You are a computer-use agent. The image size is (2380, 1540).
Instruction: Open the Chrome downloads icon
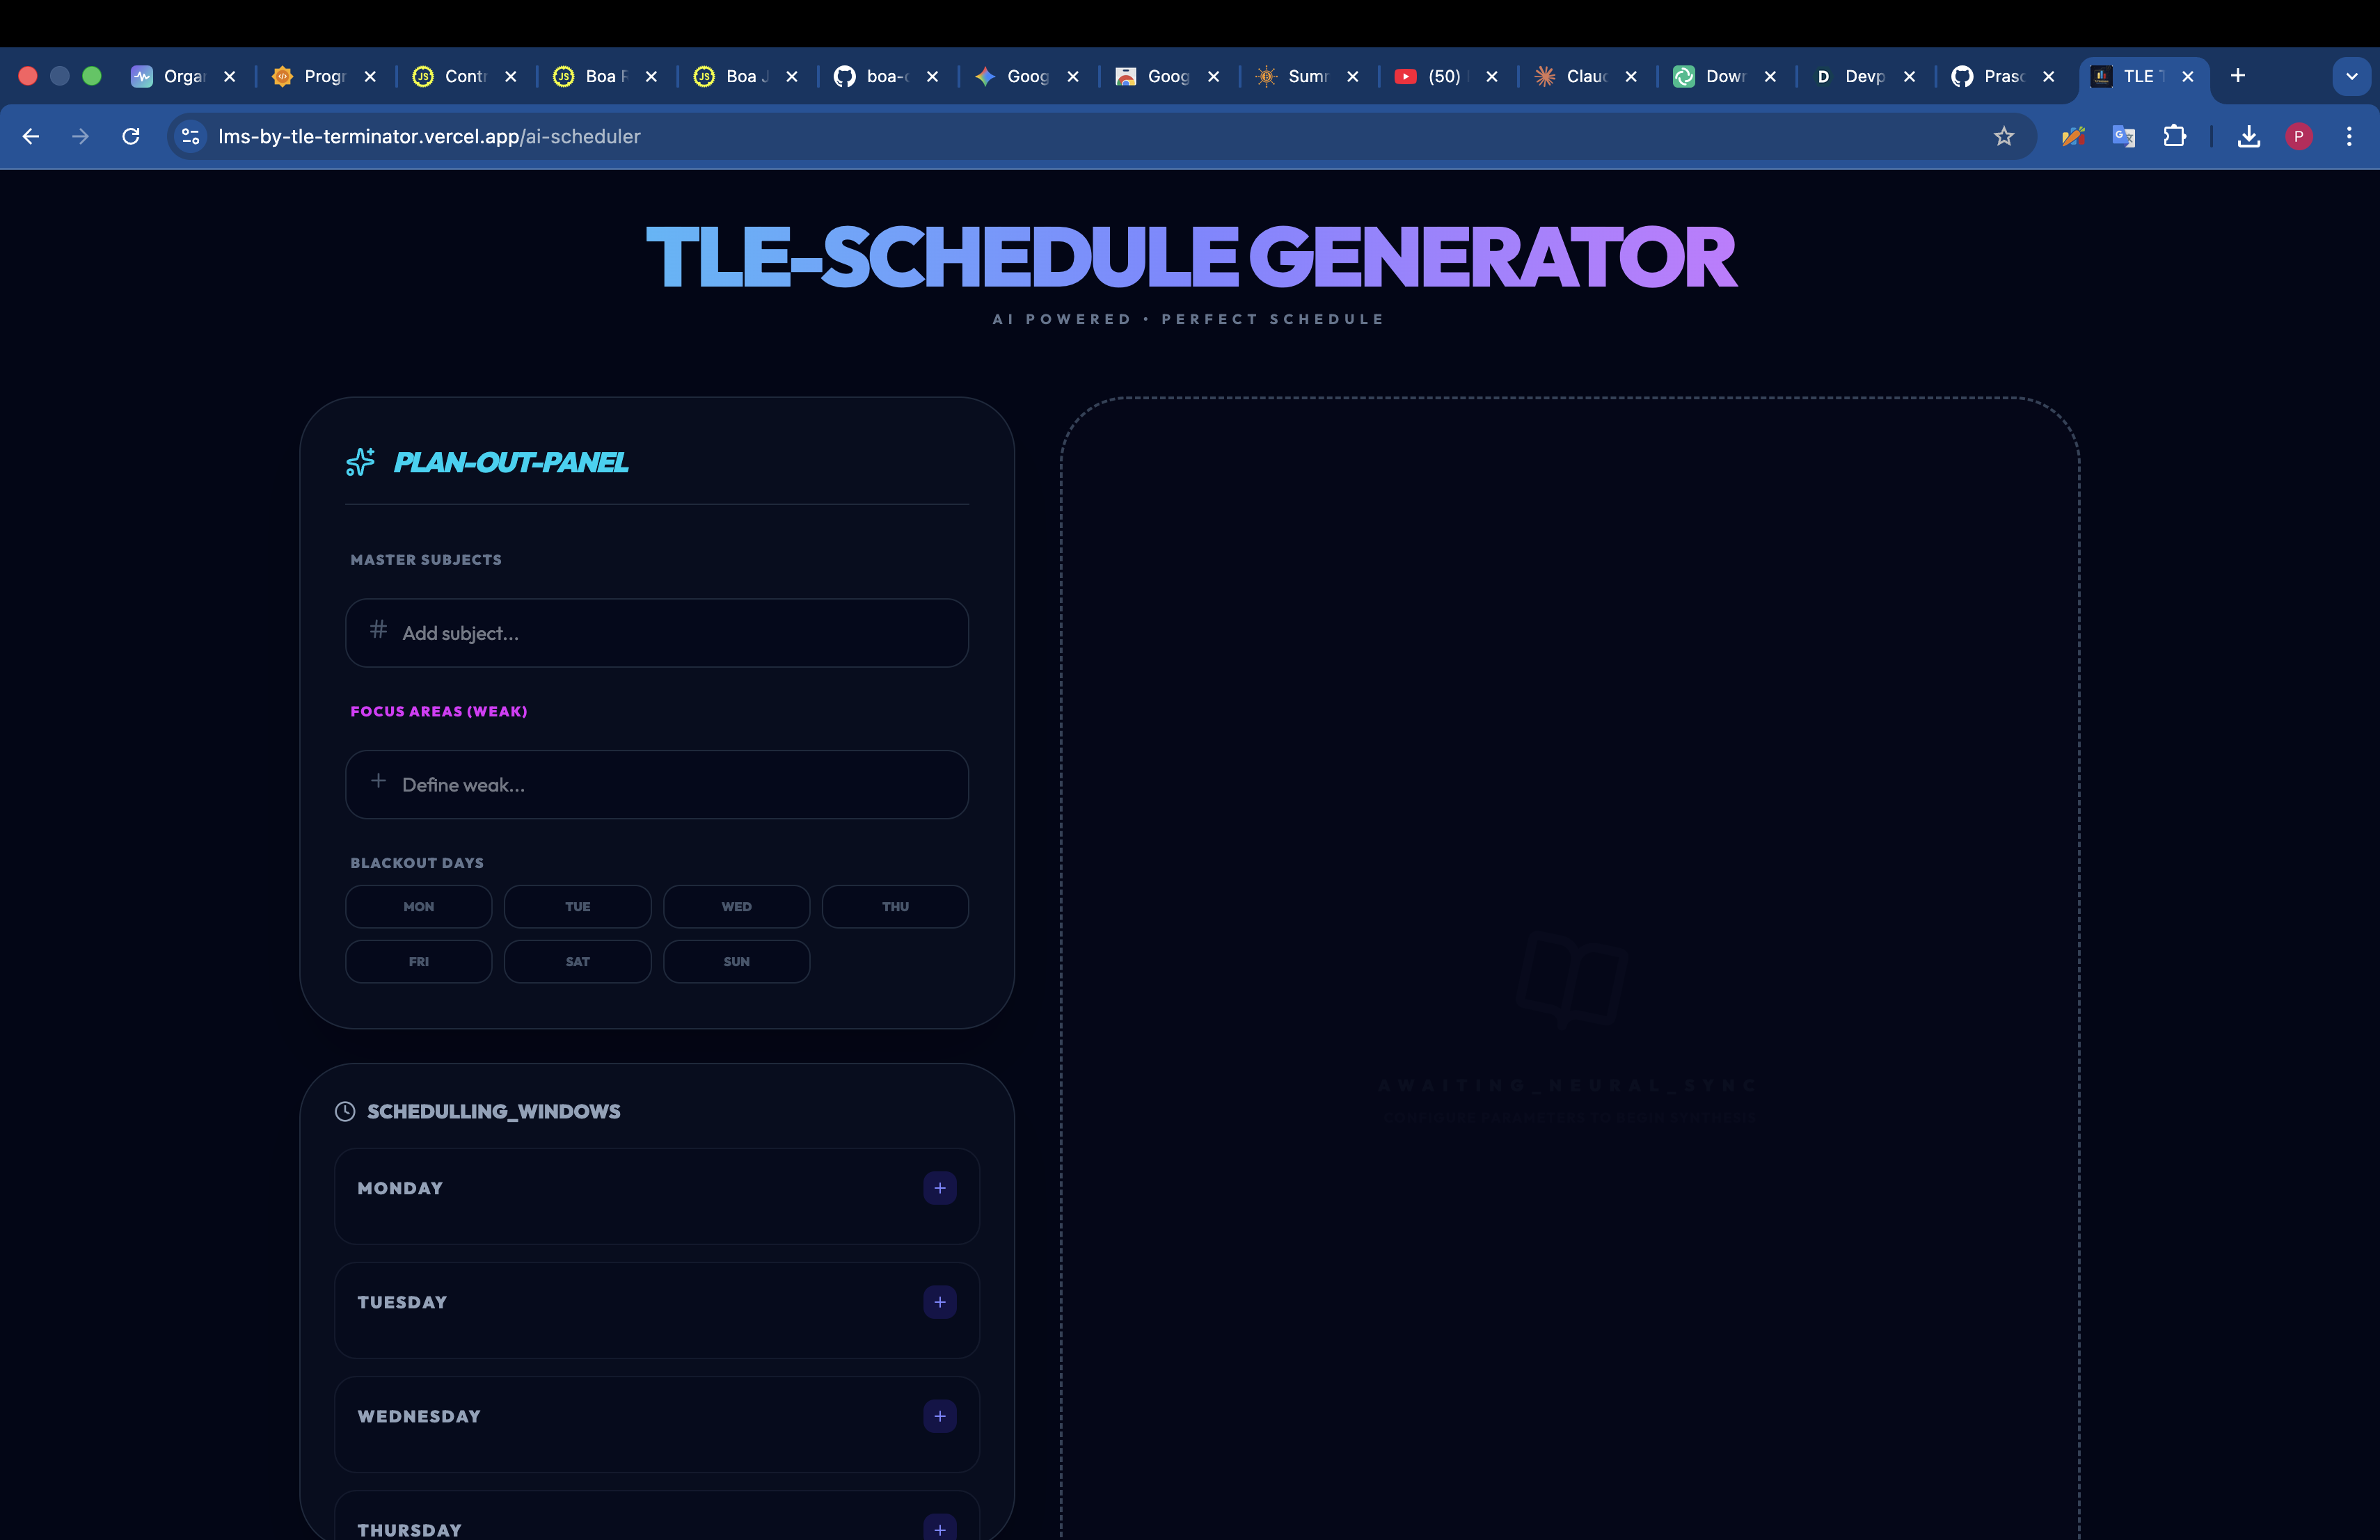click(2248, 137)
